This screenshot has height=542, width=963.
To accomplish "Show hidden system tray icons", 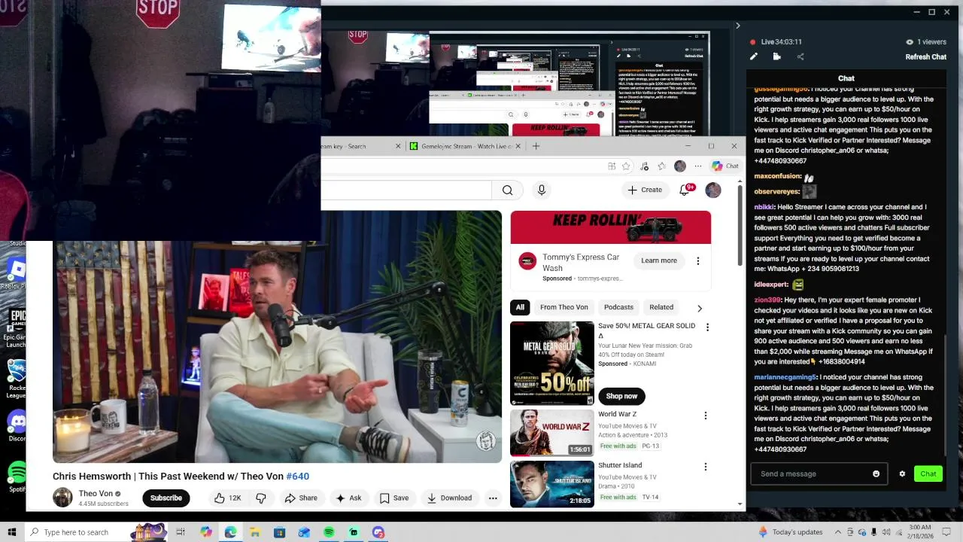I will (x=837, y=532).
